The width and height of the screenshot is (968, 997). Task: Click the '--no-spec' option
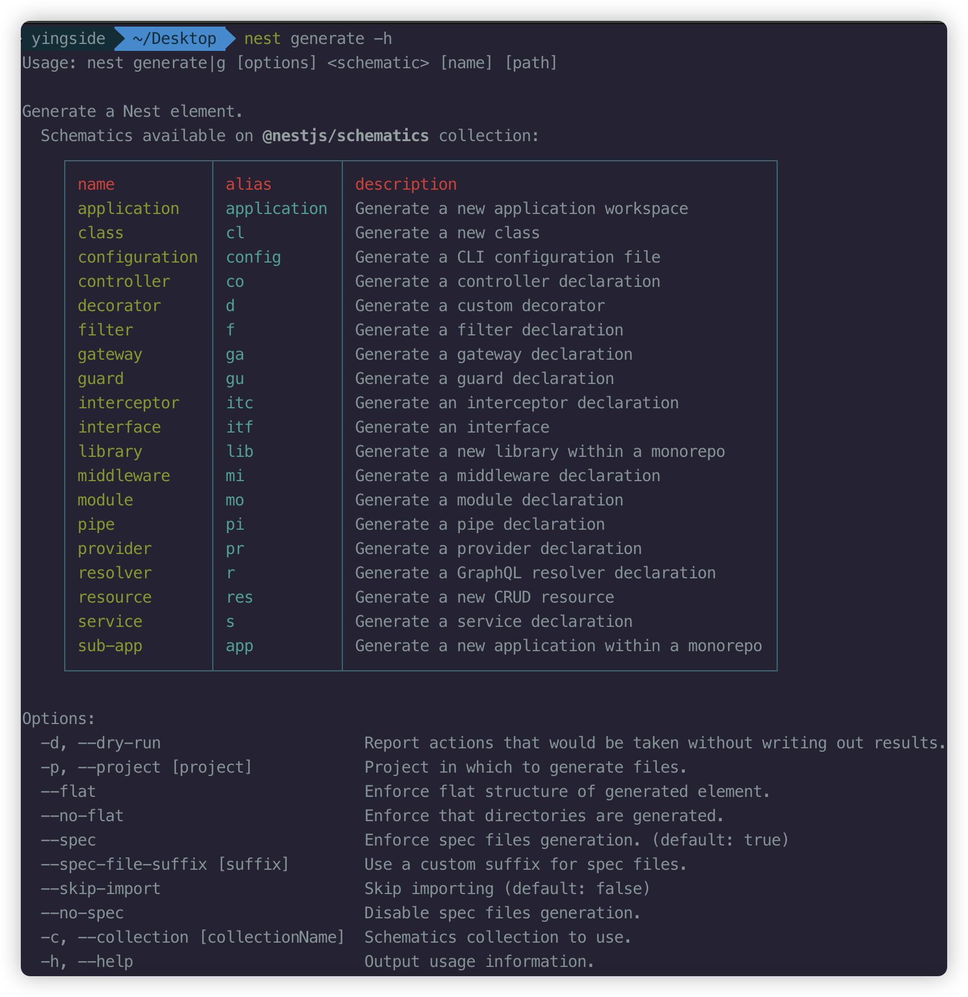(82, 913)
